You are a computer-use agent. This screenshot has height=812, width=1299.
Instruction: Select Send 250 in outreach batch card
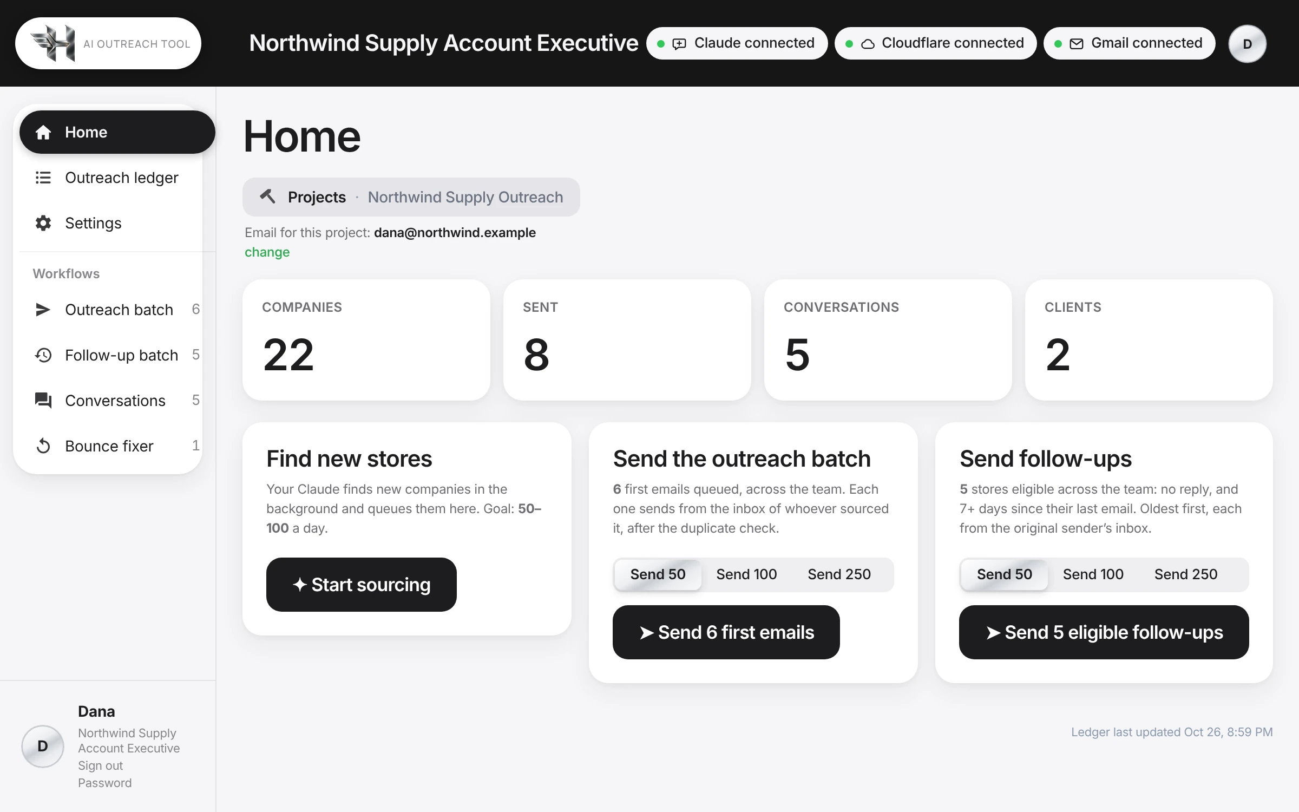pos(839,574)
